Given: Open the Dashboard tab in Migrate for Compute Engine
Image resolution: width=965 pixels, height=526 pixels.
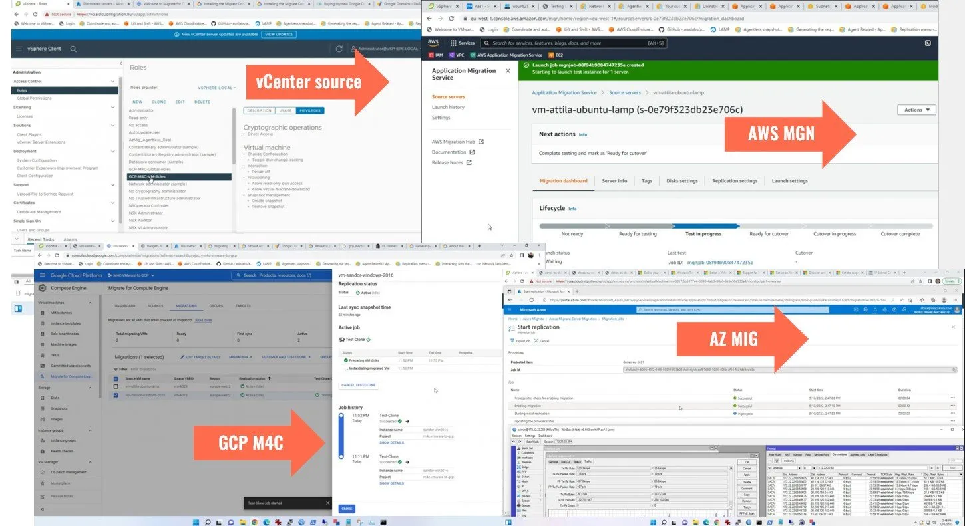Looking at the screenshot, I should point(124,306).
